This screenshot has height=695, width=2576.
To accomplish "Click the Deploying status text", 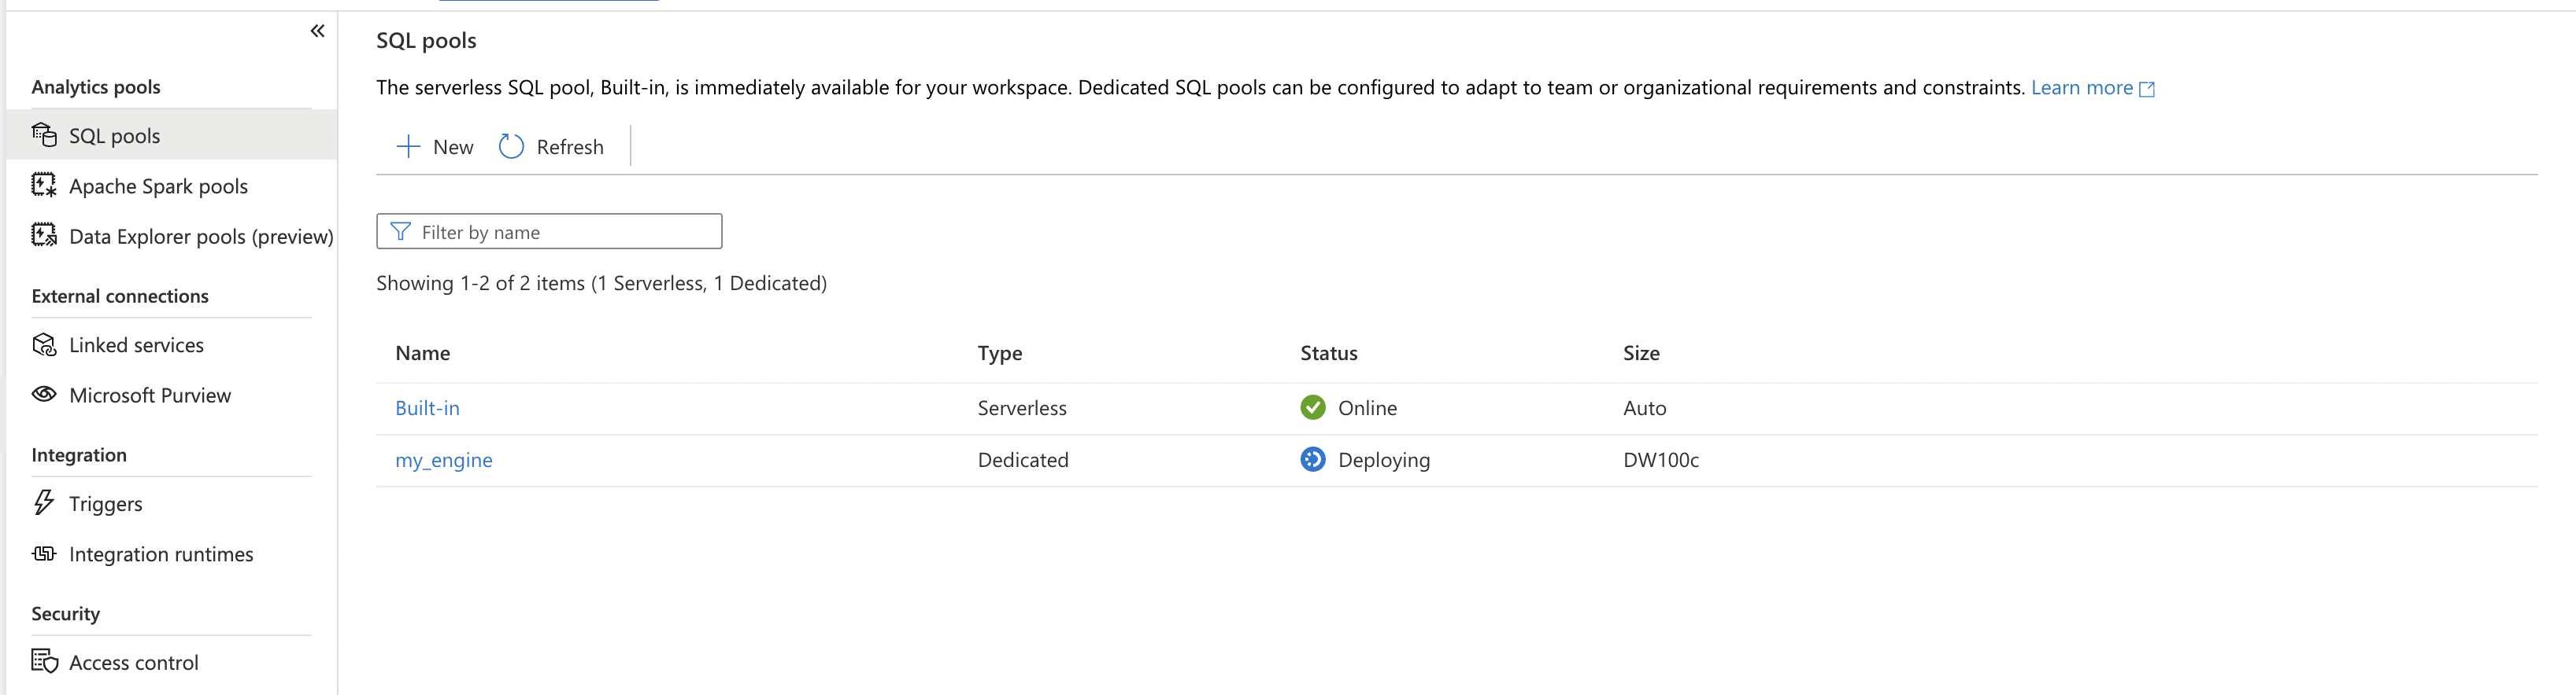I will coord(1384,459).
